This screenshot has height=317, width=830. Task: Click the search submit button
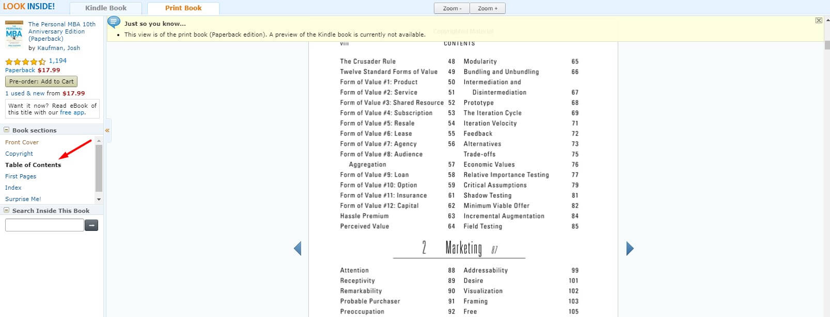(91, 225)
